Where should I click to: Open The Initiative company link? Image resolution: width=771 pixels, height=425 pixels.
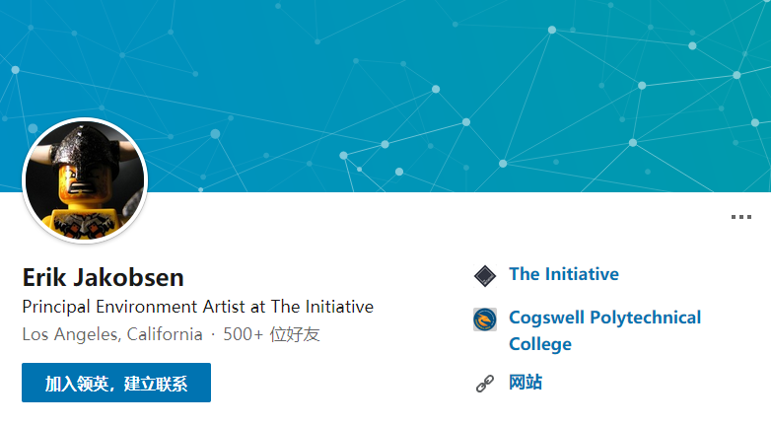tap(563, 274)
